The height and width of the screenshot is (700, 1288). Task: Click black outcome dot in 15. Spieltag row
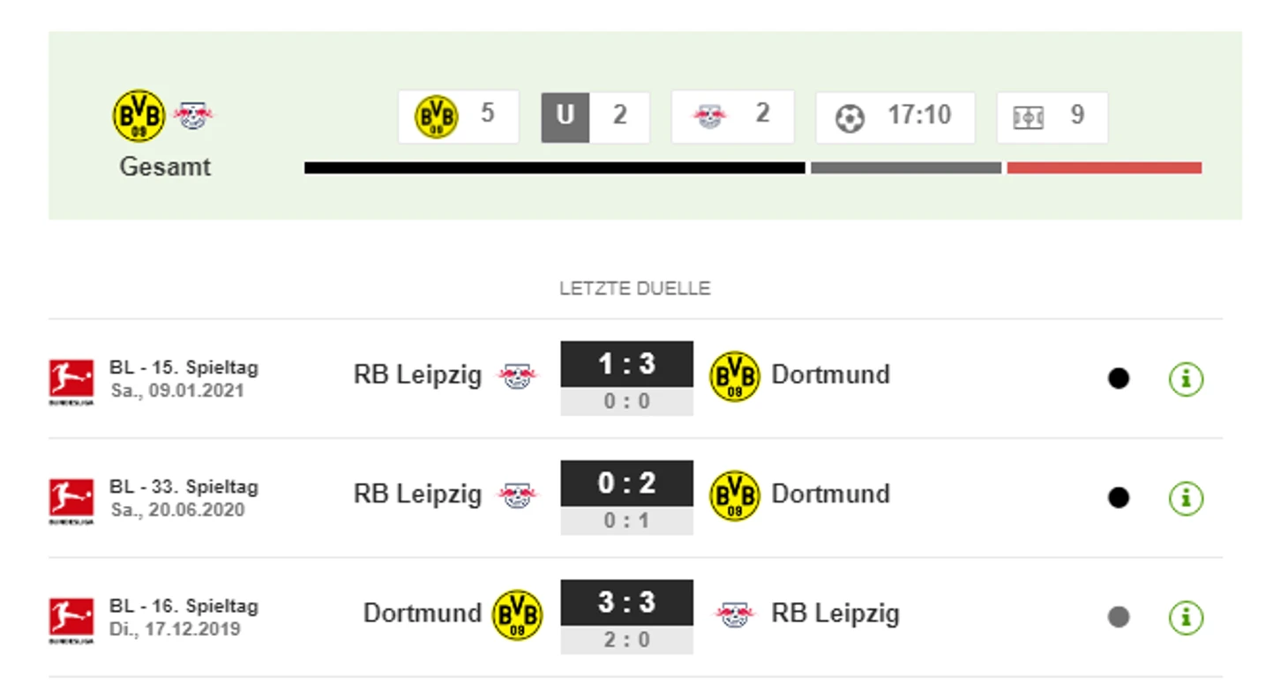1119,379
